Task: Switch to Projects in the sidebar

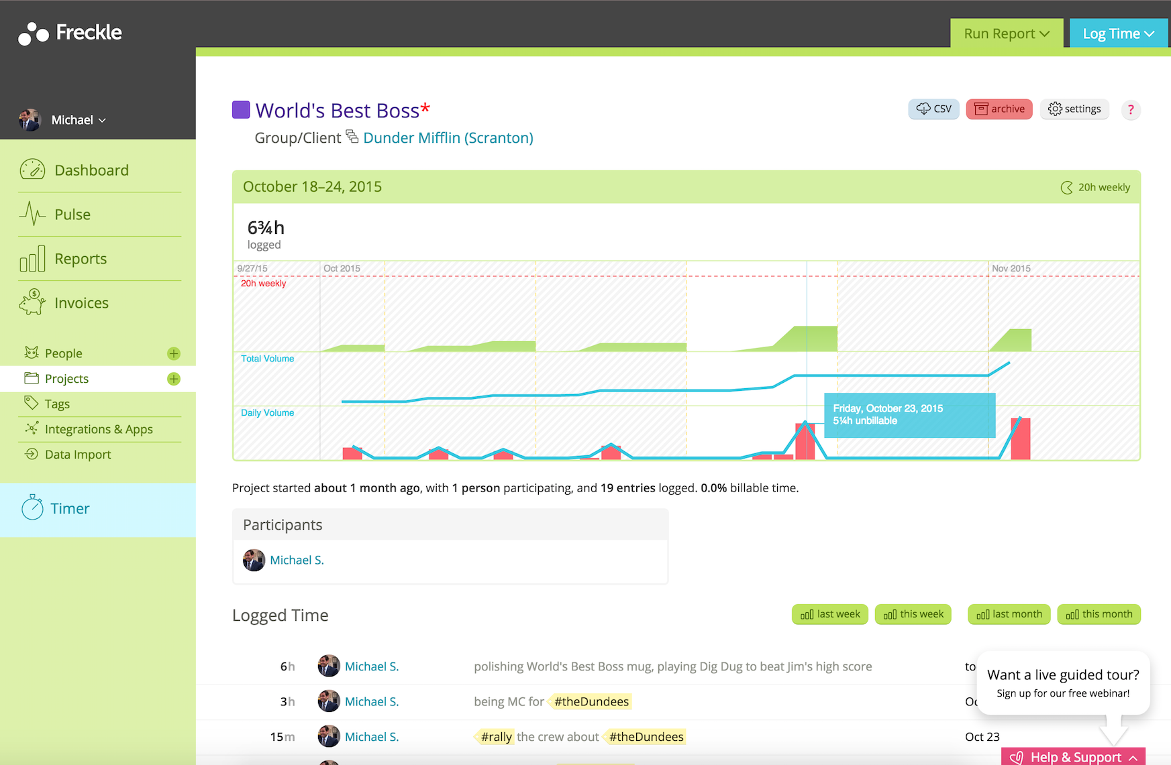Action: click(x=67, y=378)
